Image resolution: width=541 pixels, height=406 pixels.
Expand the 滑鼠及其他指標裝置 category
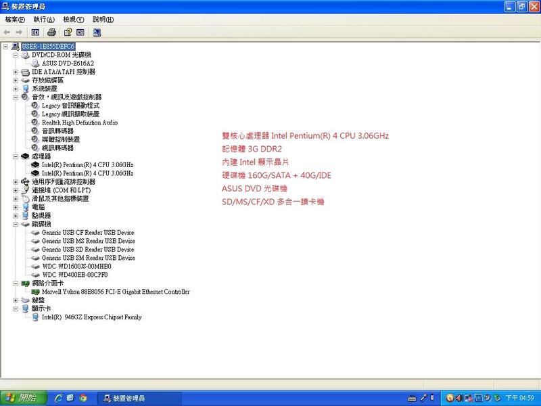[16, 198]
